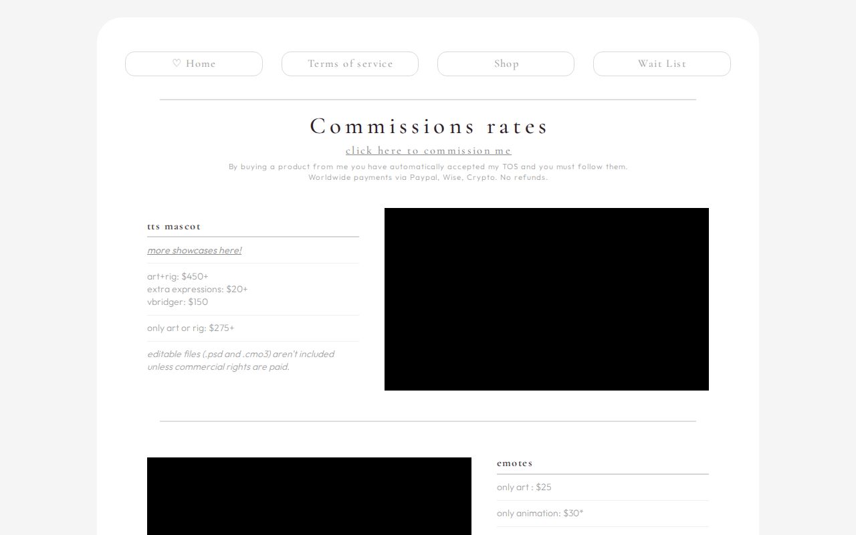Follow the "more showcases here!" link

[x=195, y=250]
